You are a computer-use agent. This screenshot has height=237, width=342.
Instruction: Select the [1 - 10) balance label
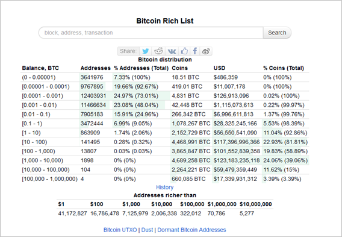[x=31, y=133]
